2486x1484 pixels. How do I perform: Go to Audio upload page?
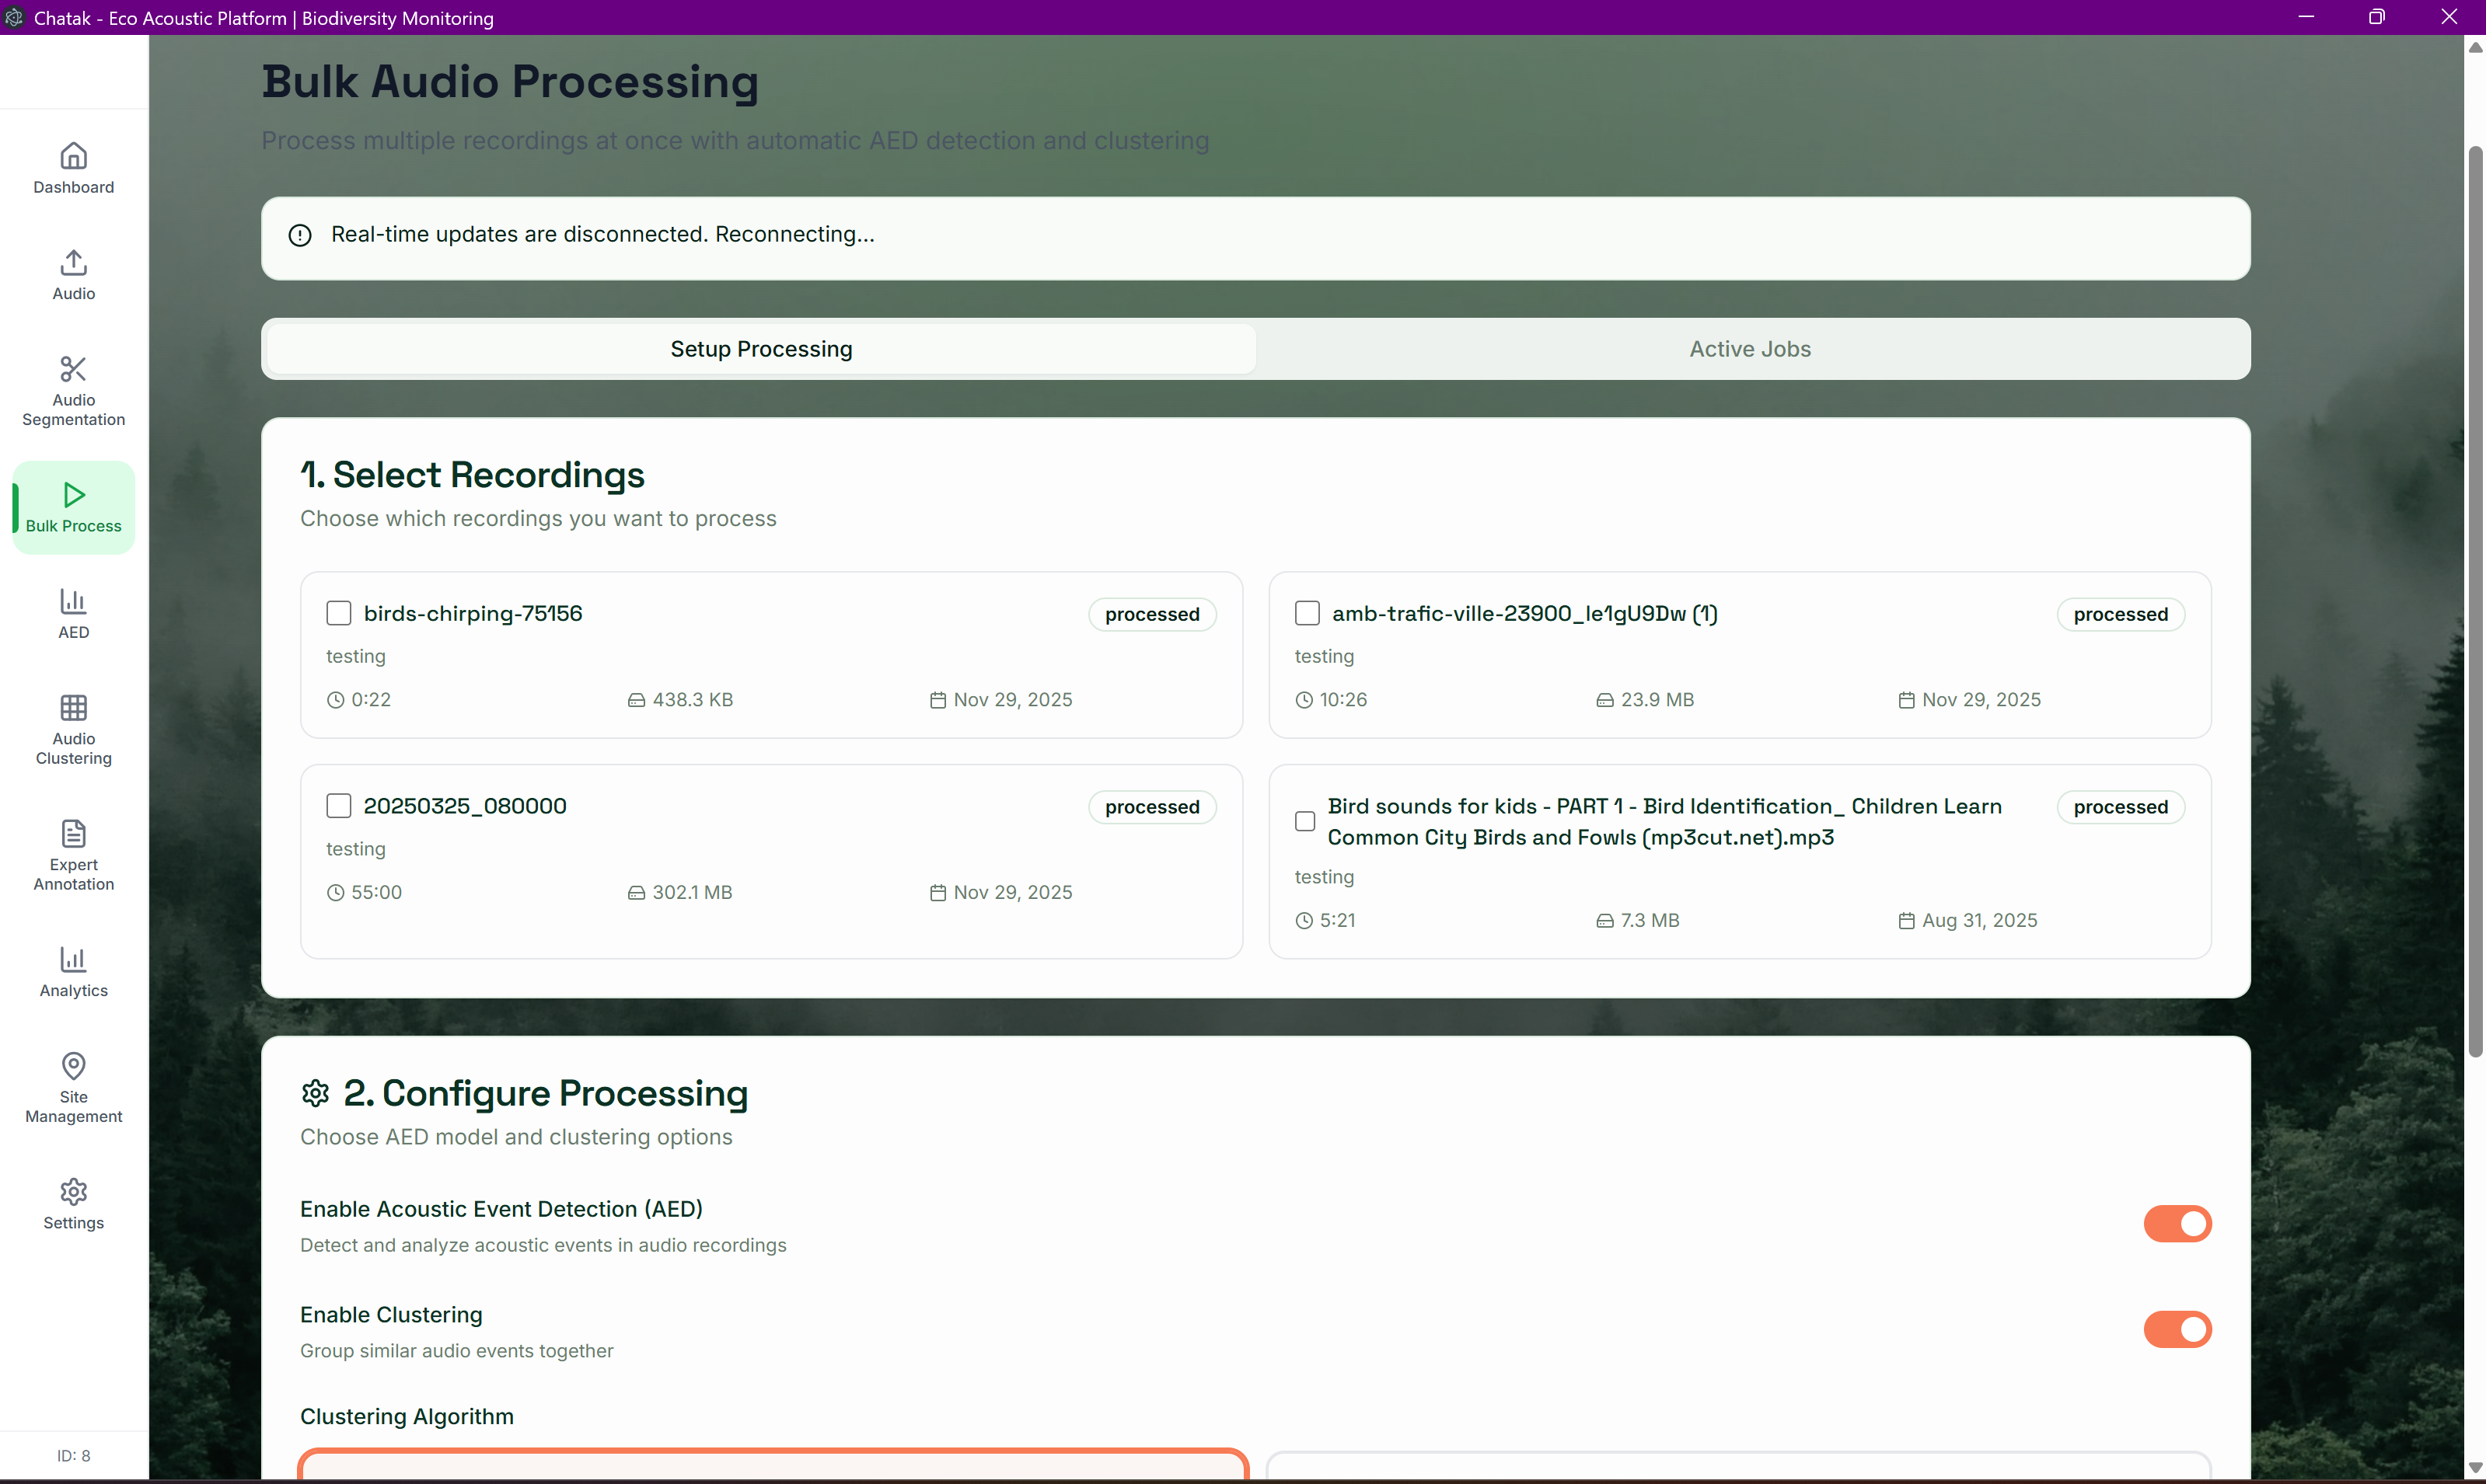(73, 274)
